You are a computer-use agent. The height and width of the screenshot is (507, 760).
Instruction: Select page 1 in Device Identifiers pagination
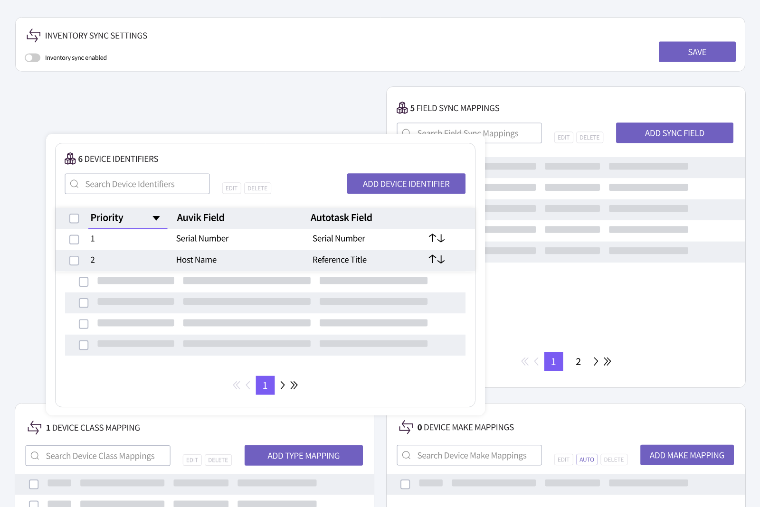(x=265, y=385)
